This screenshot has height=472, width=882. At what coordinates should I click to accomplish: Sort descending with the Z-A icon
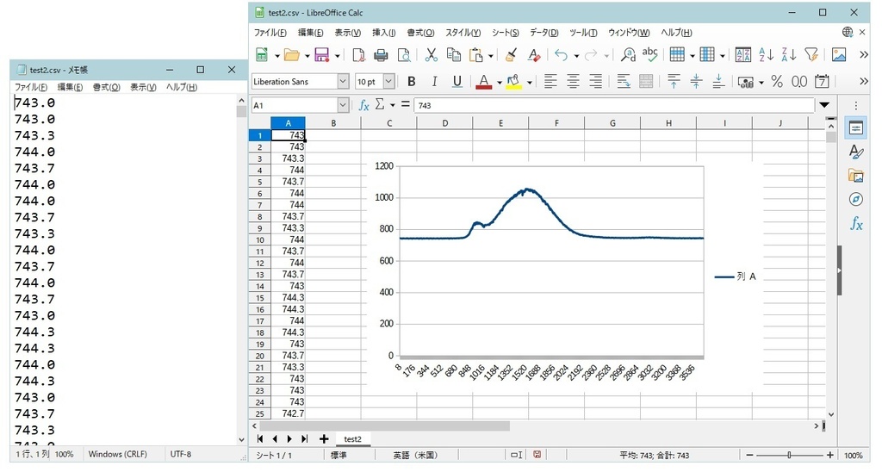pyautogui.click(x=789, y=54)
